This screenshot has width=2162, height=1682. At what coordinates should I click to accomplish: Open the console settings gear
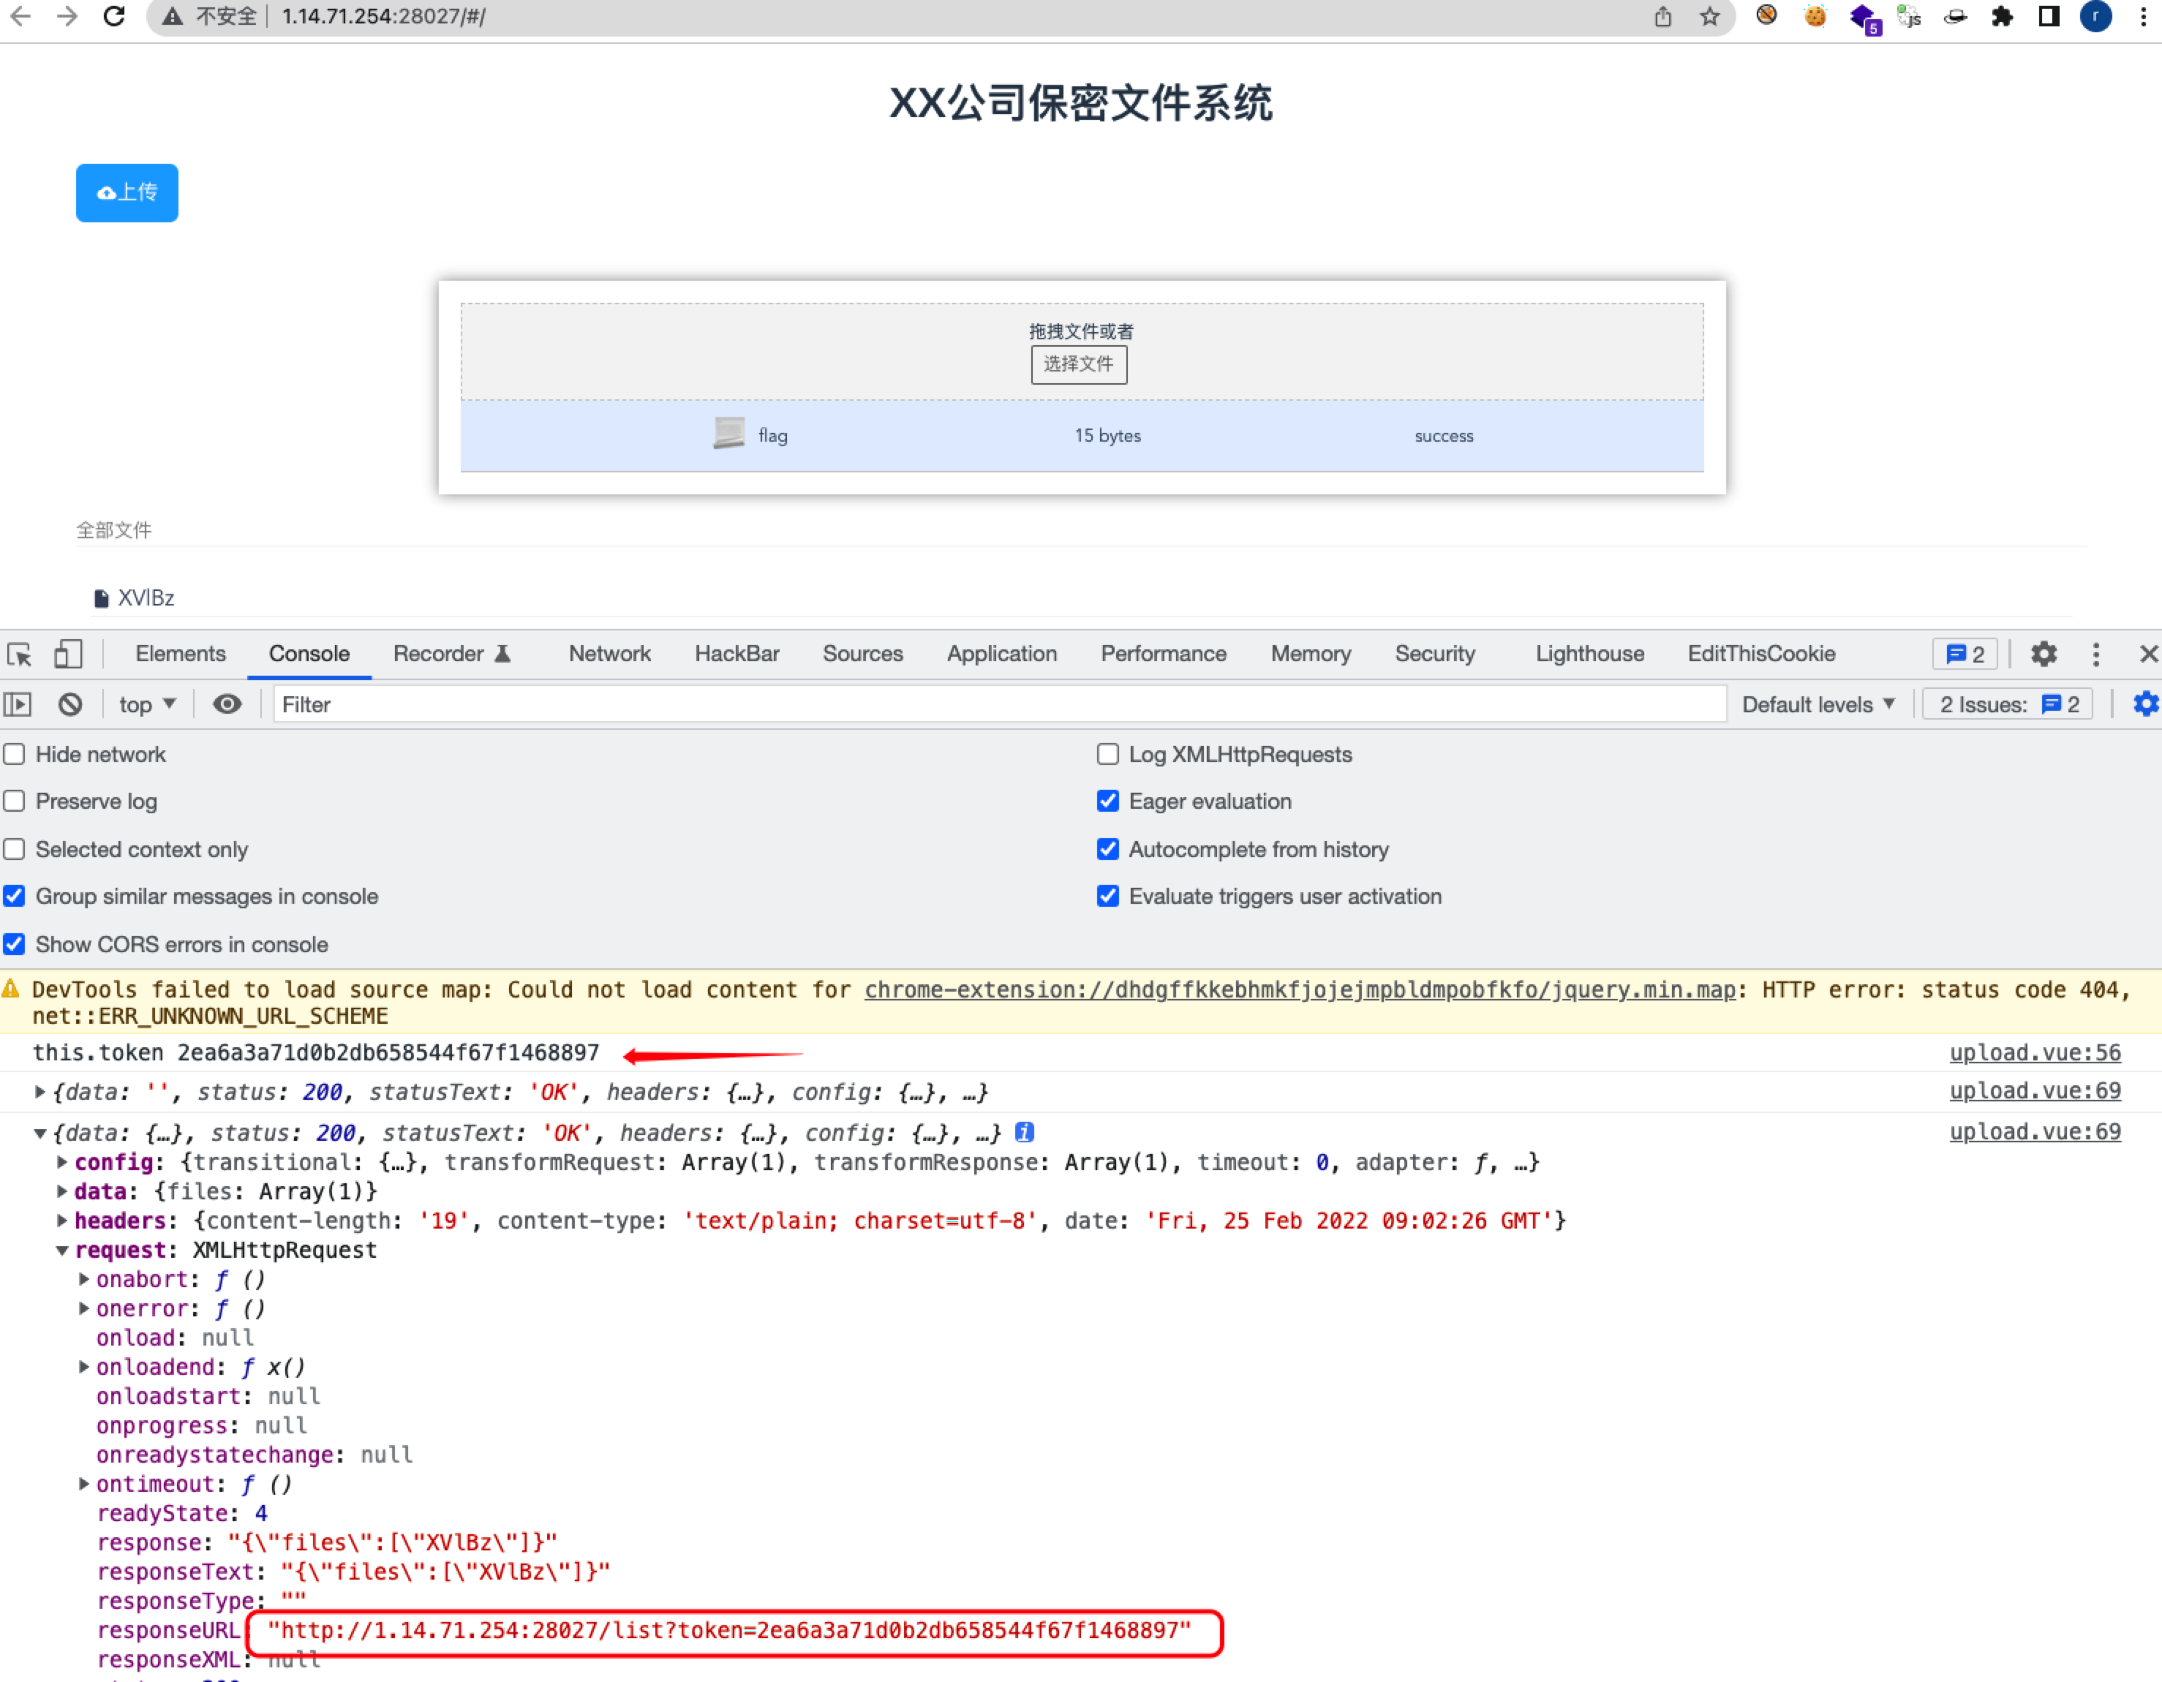click(x=2145, y=704)
